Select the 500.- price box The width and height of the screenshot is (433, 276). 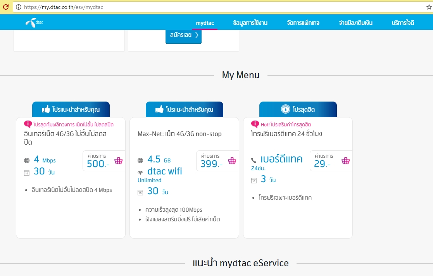pos(104,161)
